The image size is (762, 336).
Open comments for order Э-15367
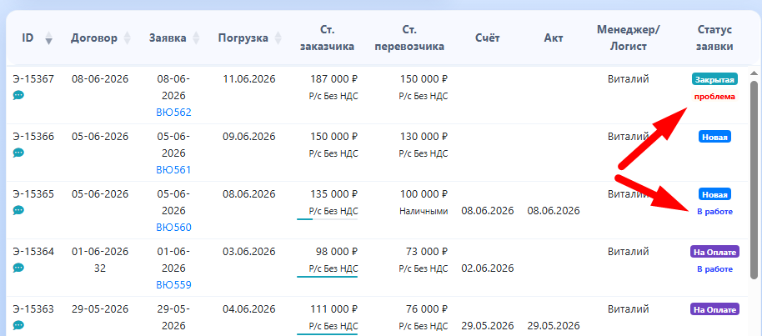tap(18, 95)
